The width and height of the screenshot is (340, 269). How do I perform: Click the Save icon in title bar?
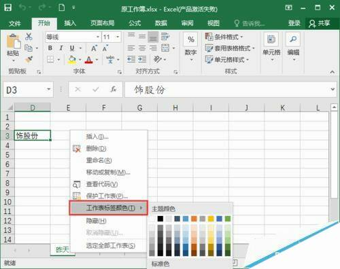(x=8, y=7)
